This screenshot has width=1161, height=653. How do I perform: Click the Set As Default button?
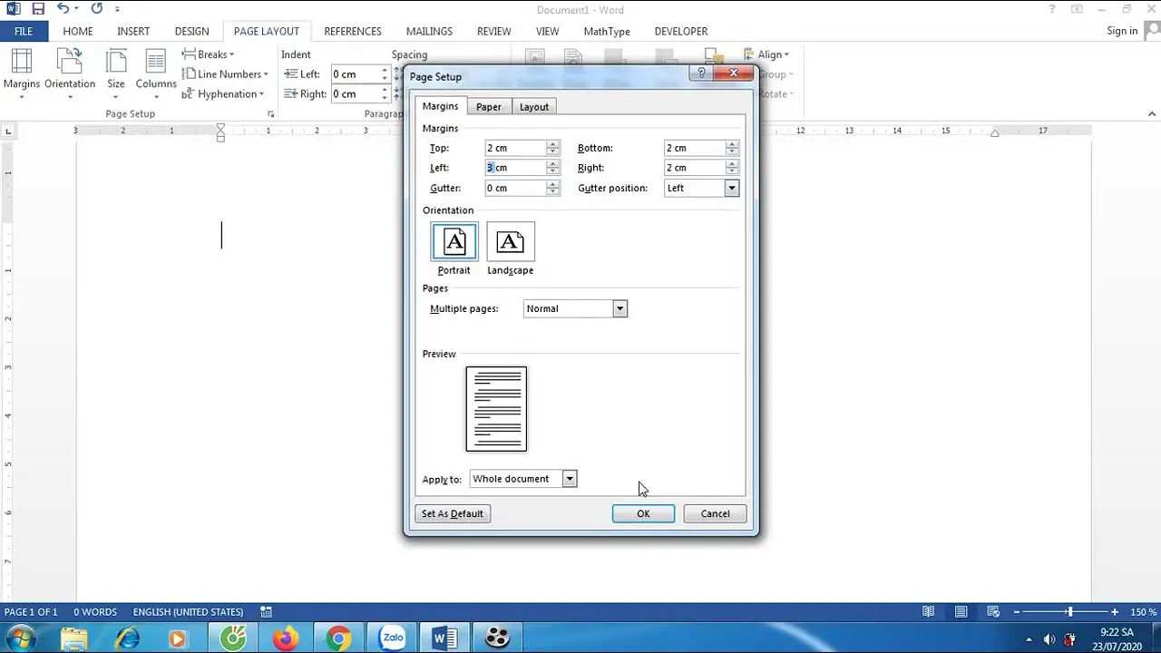pyautogui.click(x=453, y=513)
